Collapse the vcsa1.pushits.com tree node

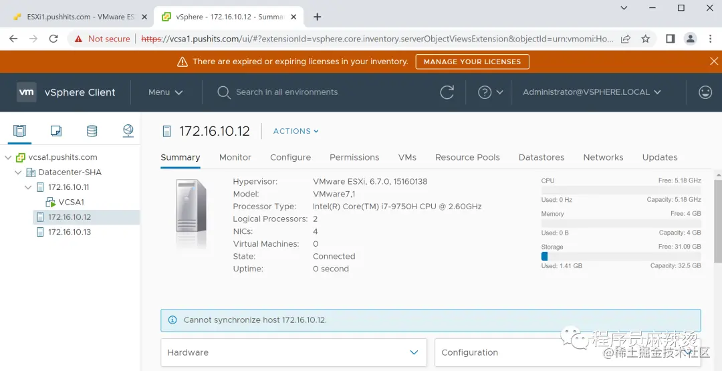[8, 157]
